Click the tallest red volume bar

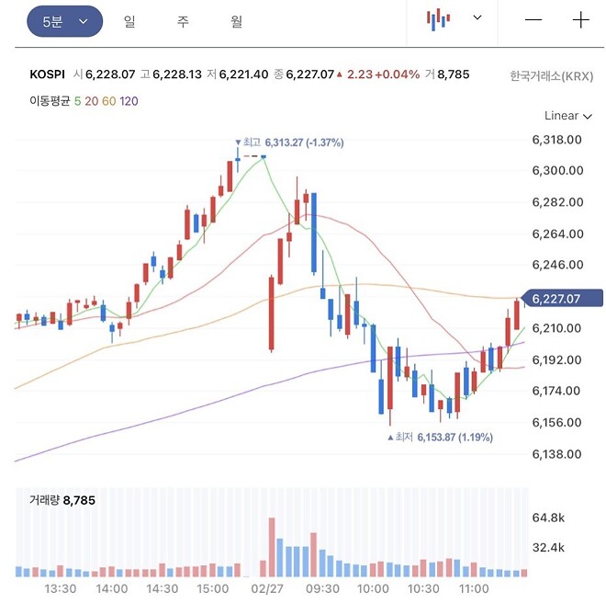click(272, 547)
